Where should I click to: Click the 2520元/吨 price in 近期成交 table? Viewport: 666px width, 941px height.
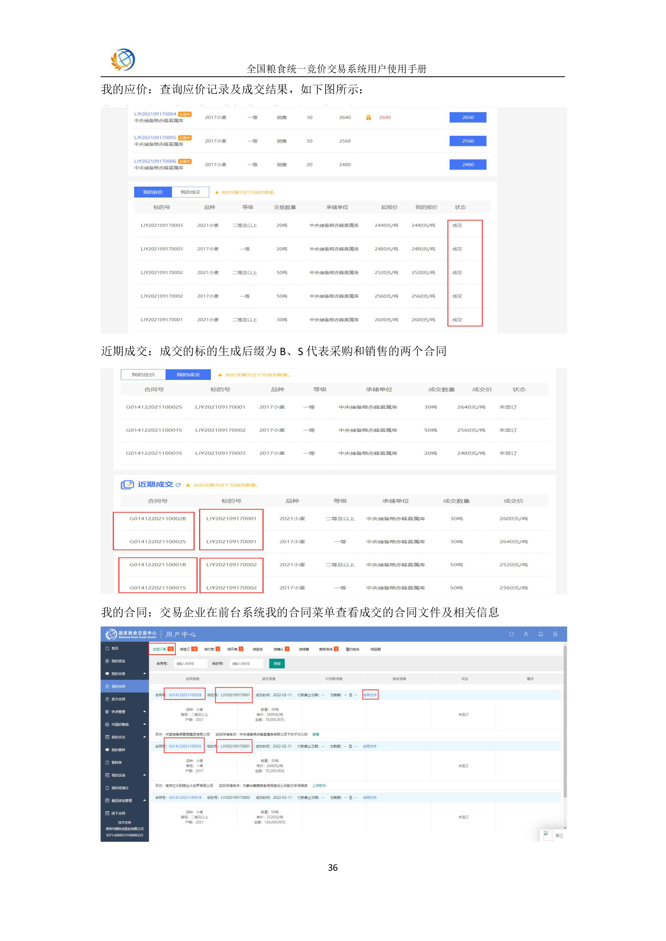[x=514, y=565]
